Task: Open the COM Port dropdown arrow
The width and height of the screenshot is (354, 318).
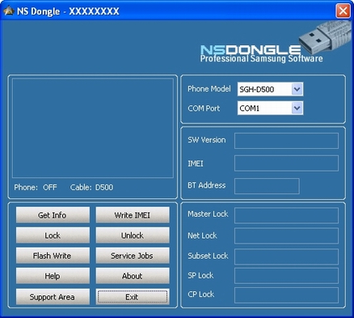Action: coord(297,108)
